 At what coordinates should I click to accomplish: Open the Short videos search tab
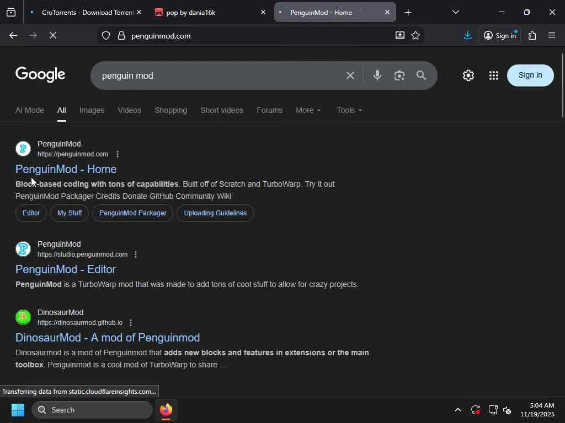(x=222, y=110)
